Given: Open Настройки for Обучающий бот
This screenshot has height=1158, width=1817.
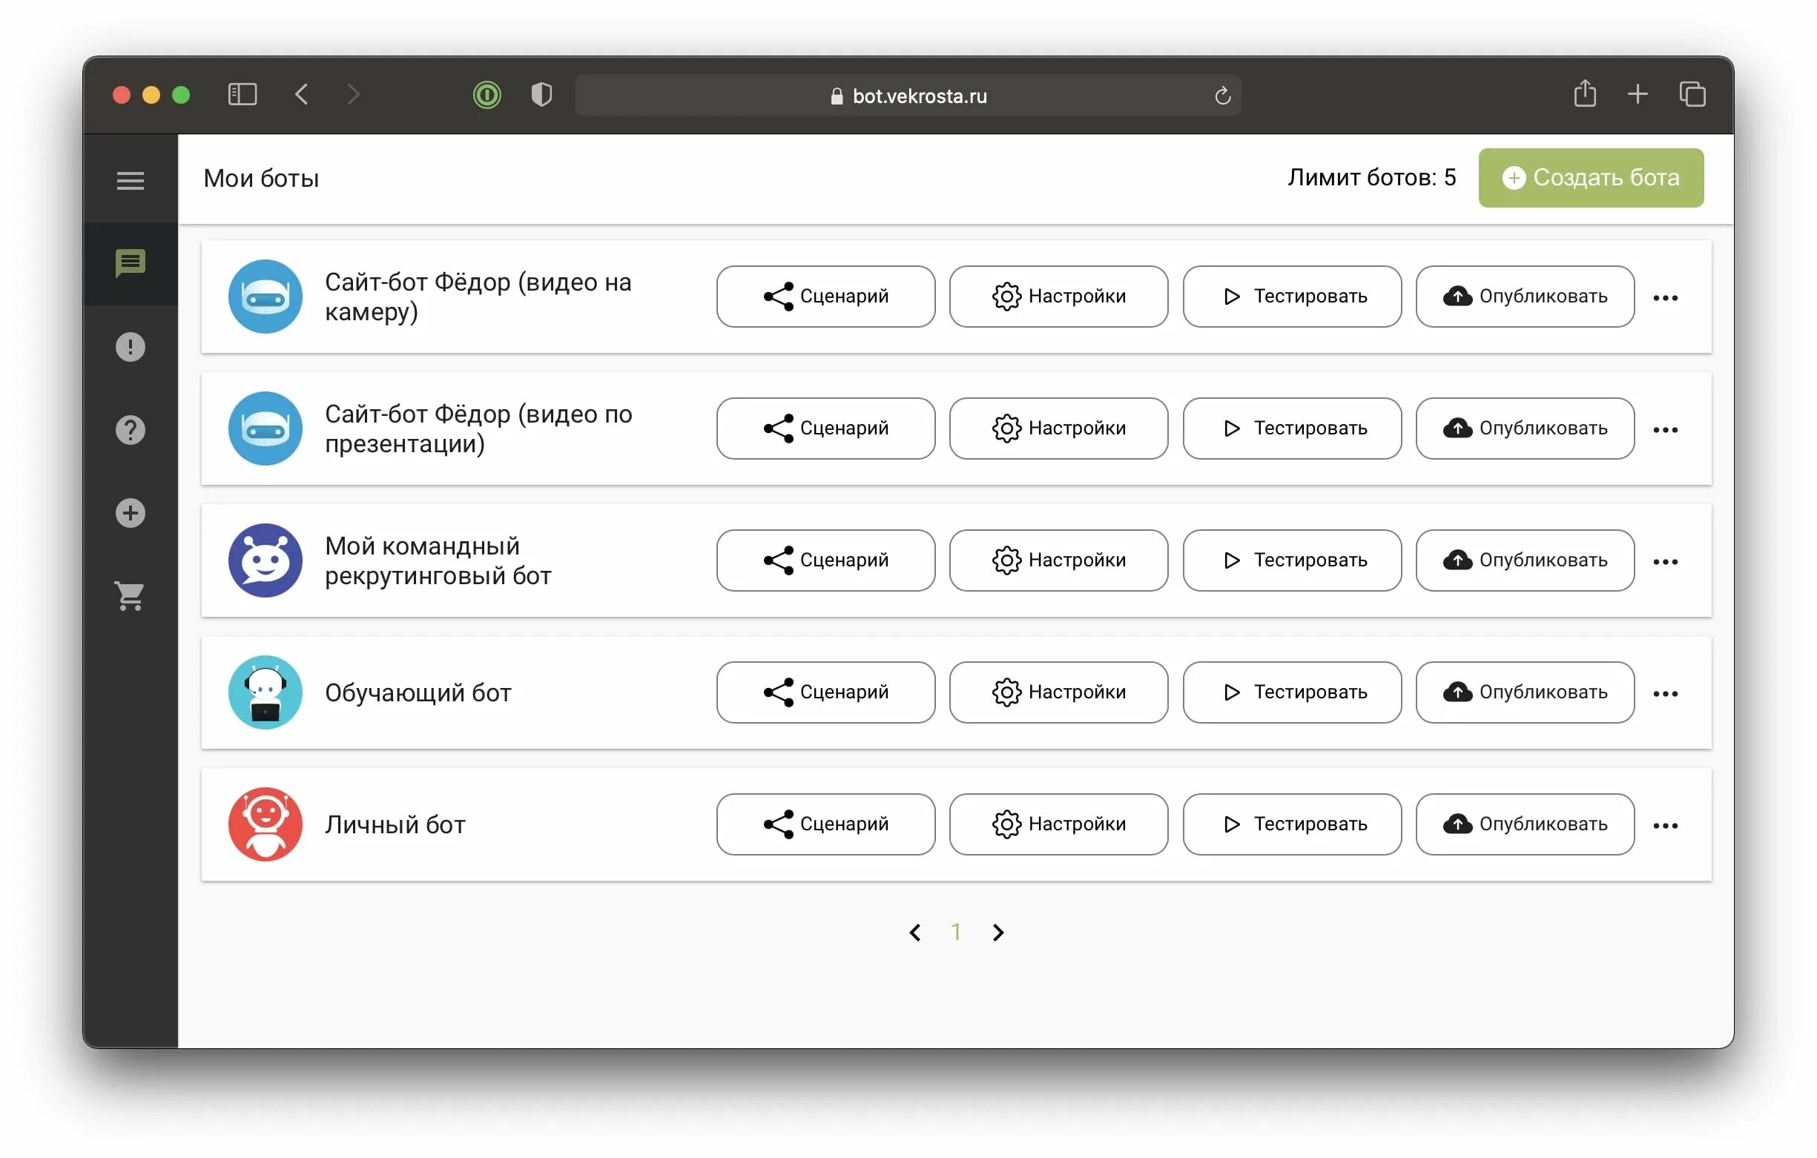Looking at the screenshot, I should pyautogui.click(x=1058, y=692).
